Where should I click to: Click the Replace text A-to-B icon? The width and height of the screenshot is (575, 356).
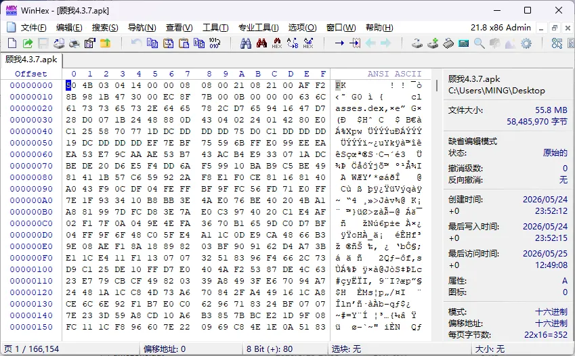click(x=293, y=43)
